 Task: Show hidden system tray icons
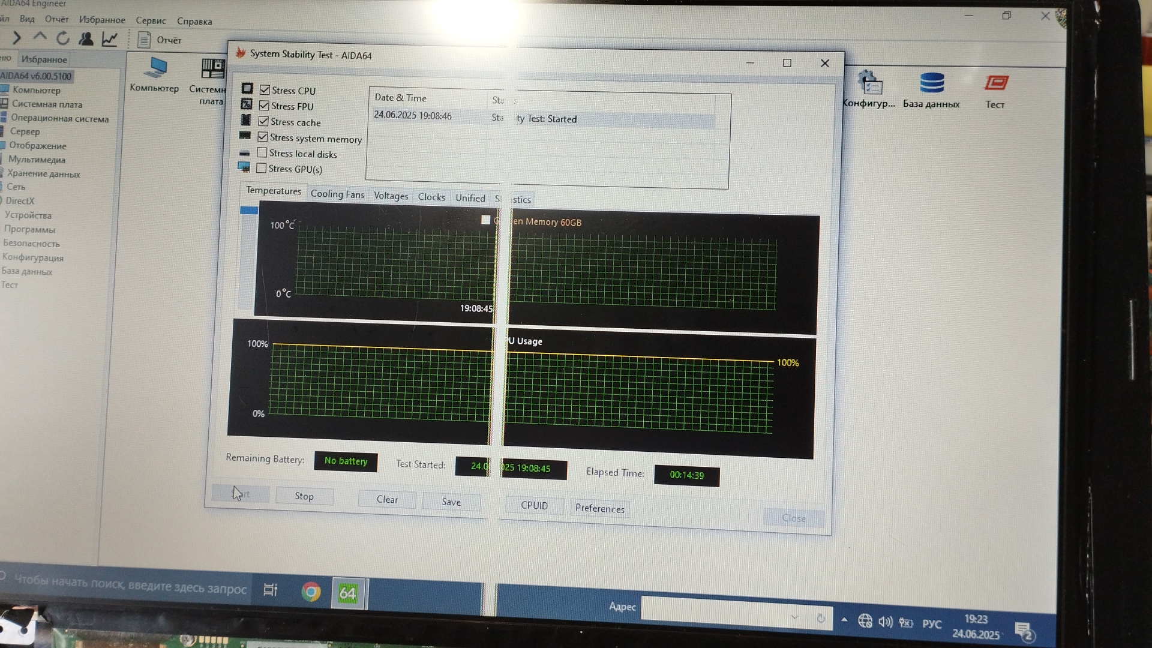tap(844, 620)
